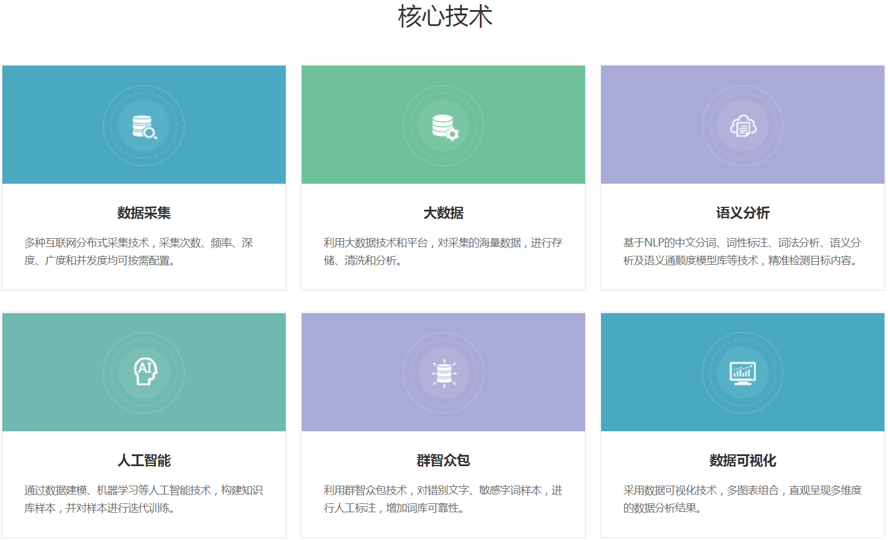Click the NLP semantic analysis description text
Screen dimensions: 888x540
pos(742,252)
